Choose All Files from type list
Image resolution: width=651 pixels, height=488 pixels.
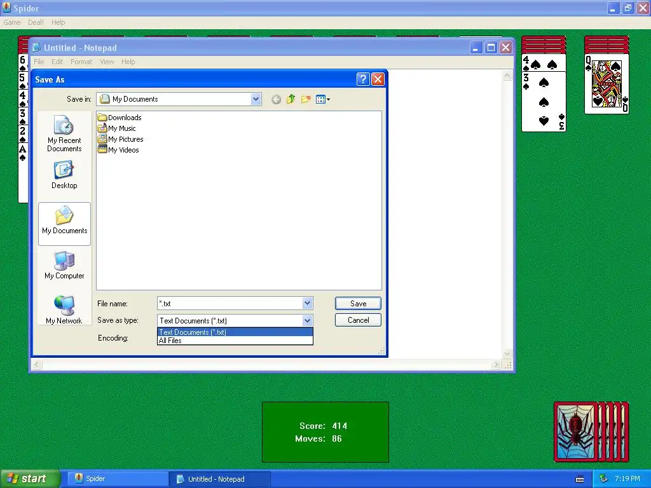click(235, 341)
